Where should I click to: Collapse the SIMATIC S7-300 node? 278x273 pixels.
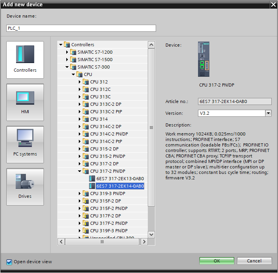(x=67, y=67)
